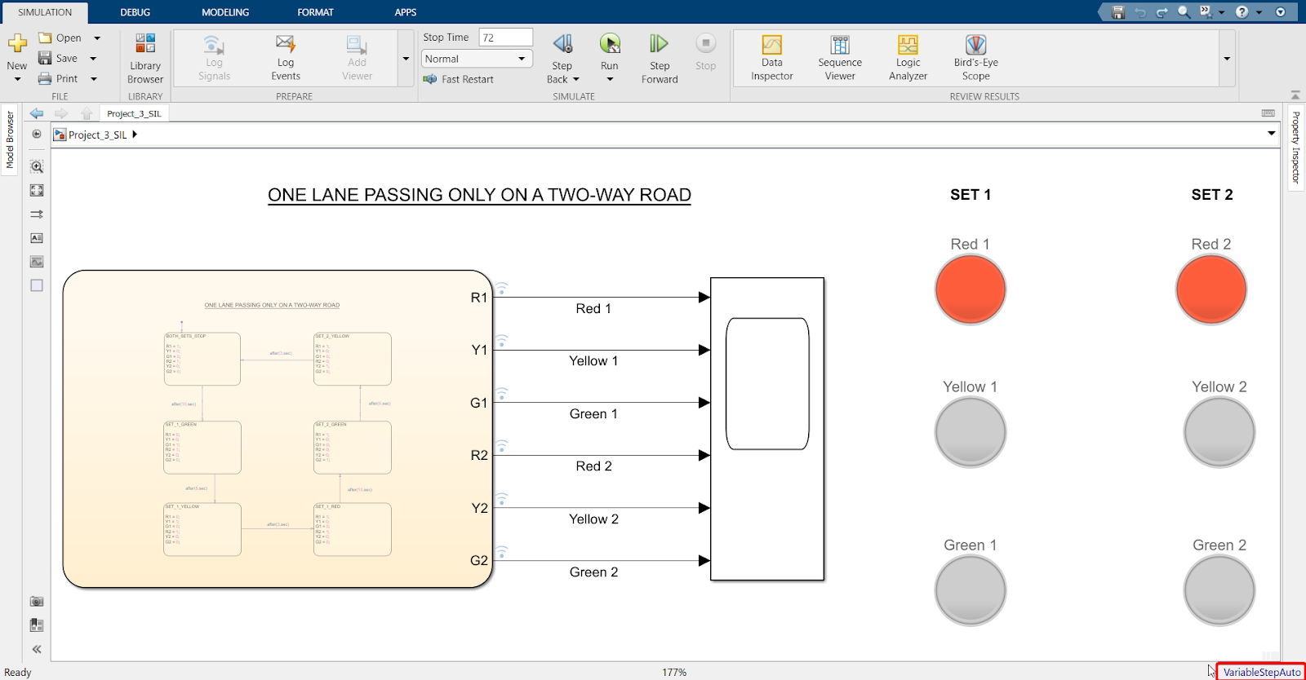Image resolution: width=1306 pixels, height=680 pixels.
Task: Click the Image tool icon
Action: (x=37, y=262)
